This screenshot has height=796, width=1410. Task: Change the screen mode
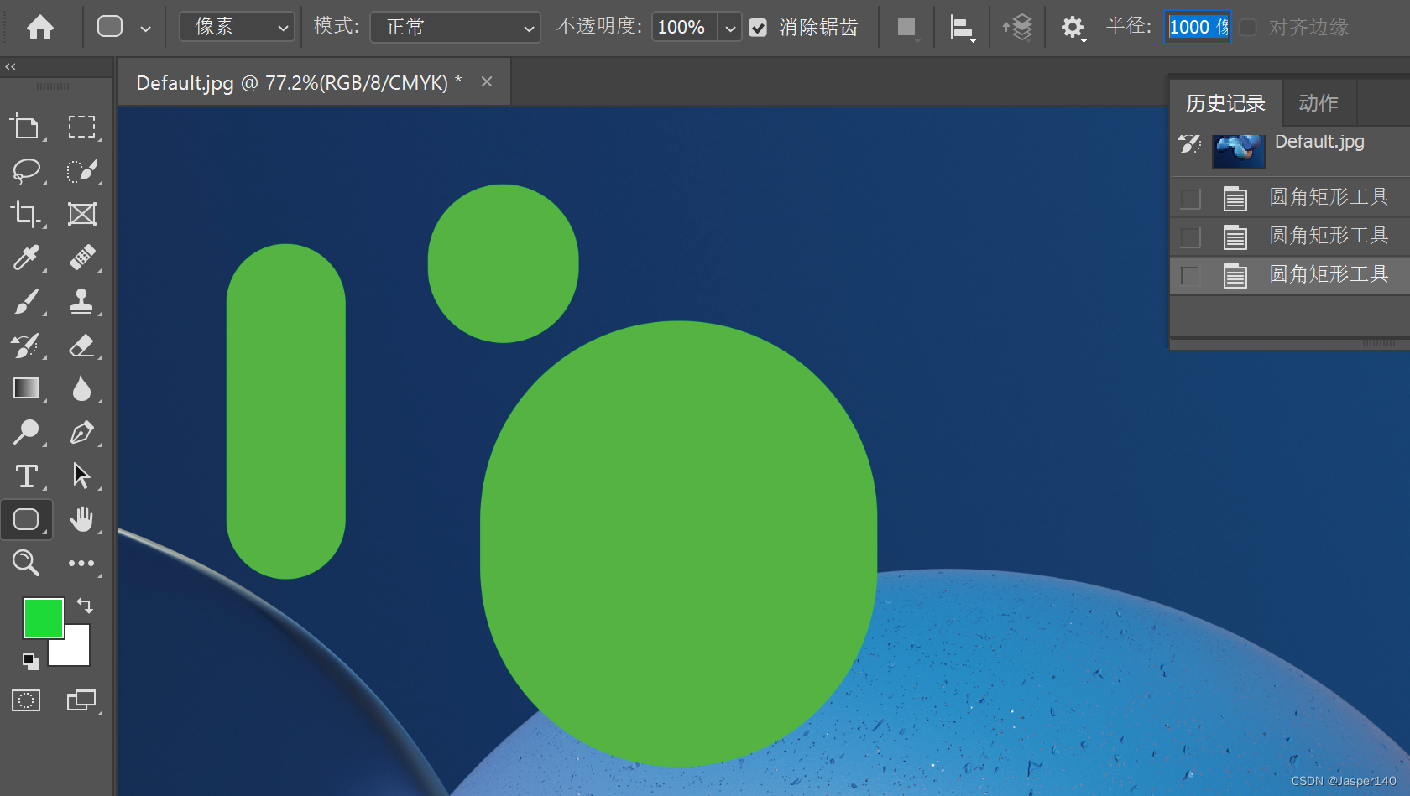tap(81, 700)
